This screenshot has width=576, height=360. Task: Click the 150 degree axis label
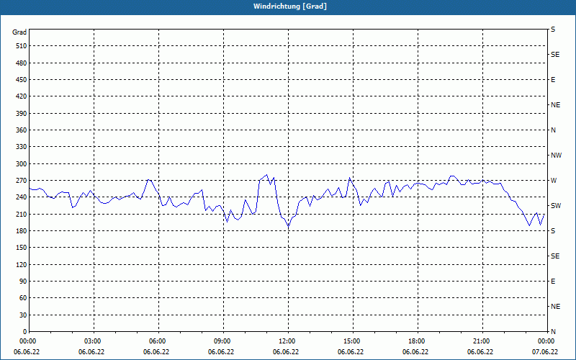click(x=22, y=248)
